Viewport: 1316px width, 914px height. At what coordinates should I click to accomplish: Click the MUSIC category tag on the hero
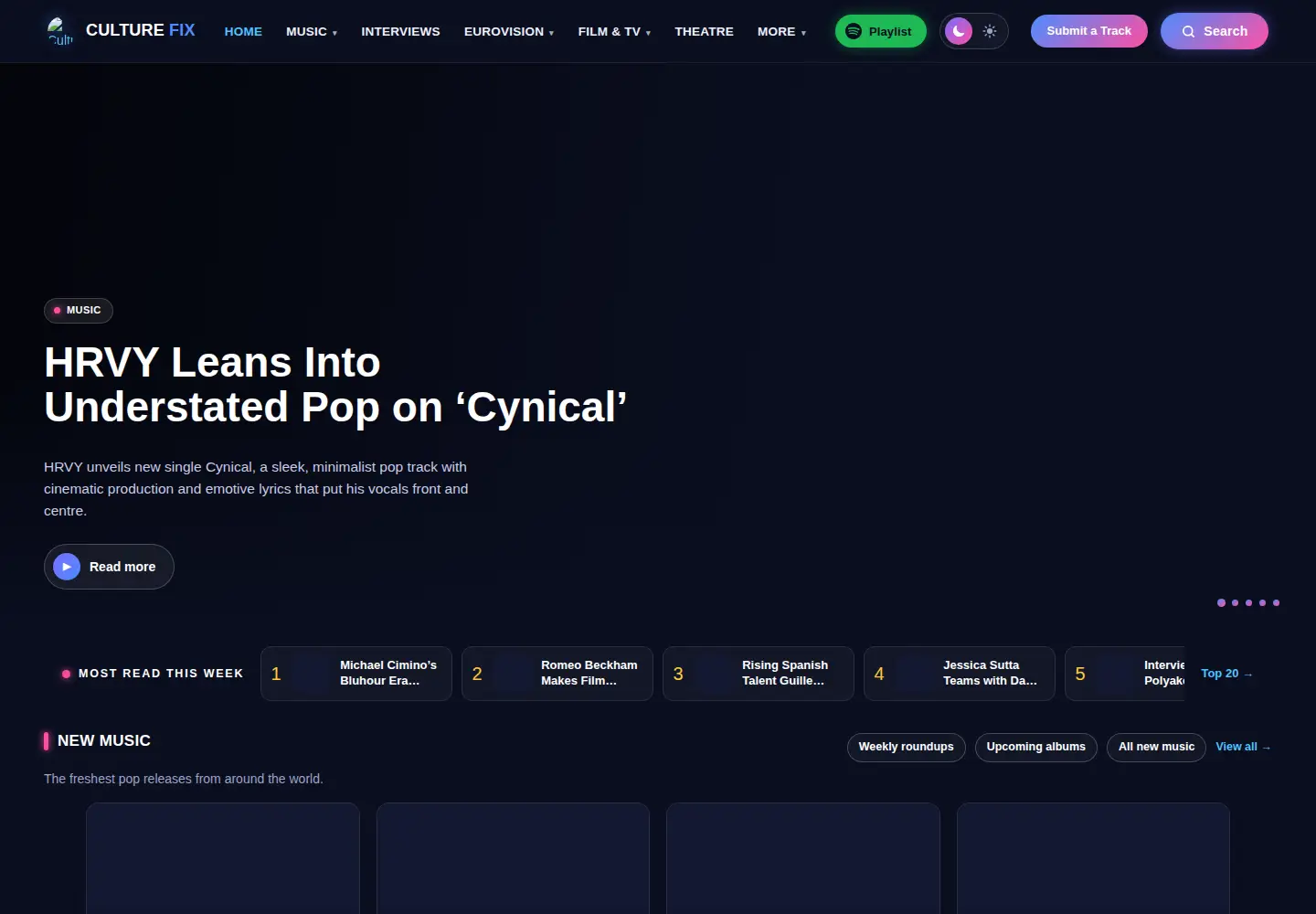click(79, 311)
